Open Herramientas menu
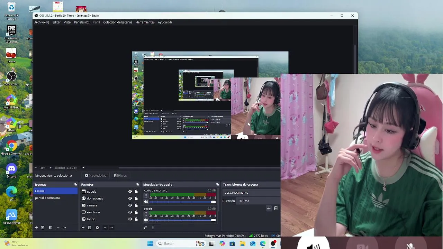 pyautogui.click(x=145, y=22)
